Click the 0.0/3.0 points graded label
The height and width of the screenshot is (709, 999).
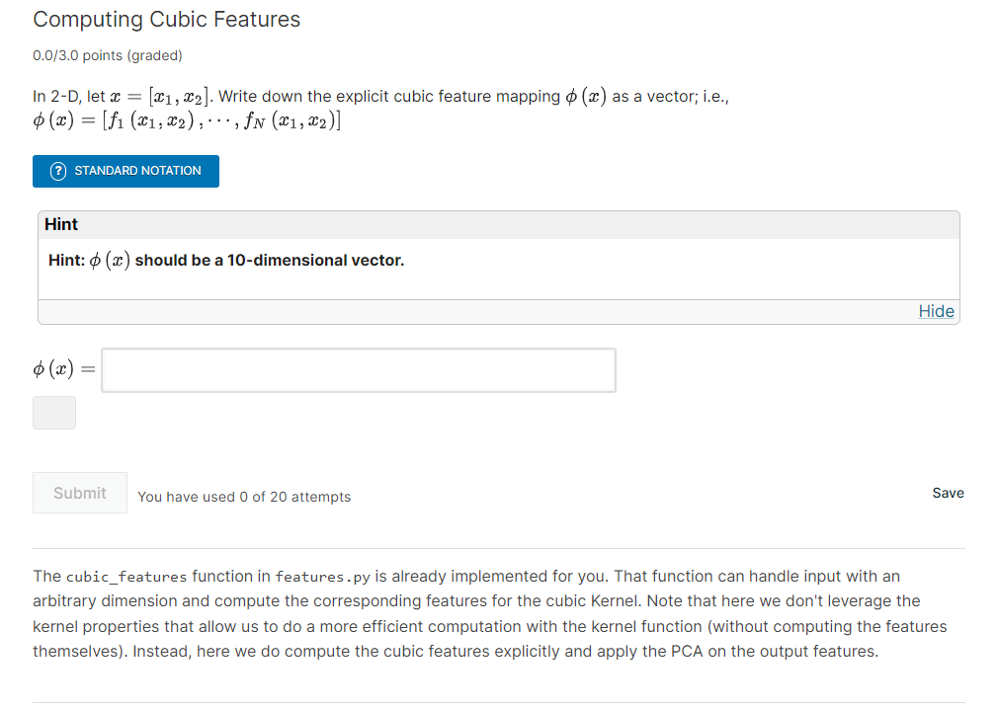coord(108,55)
